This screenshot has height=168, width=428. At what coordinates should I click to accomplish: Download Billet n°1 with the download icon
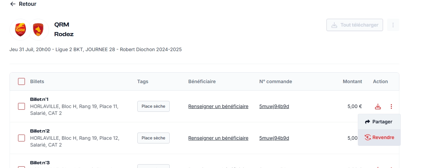point(378,106)
